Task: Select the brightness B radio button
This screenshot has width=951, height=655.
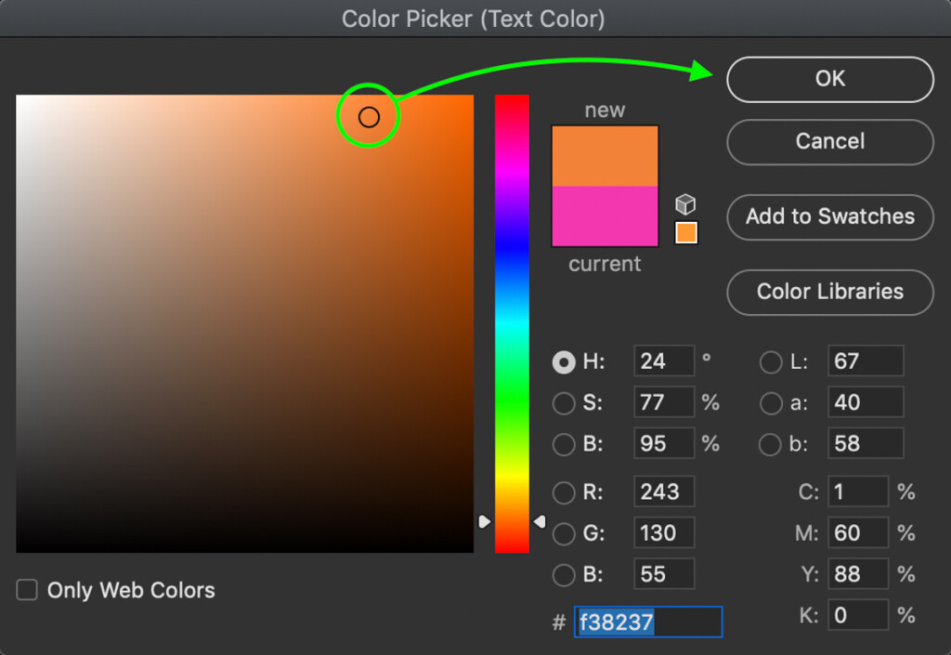Action: tap(564, 444)
